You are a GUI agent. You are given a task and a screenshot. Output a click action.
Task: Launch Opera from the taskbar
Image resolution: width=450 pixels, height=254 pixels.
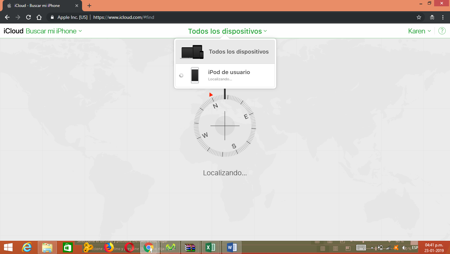click(129, 247)
